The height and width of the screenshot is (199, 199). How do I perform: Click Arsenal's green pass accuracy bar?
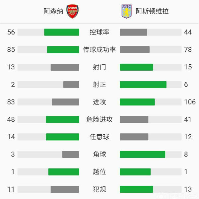click(63, 50)
